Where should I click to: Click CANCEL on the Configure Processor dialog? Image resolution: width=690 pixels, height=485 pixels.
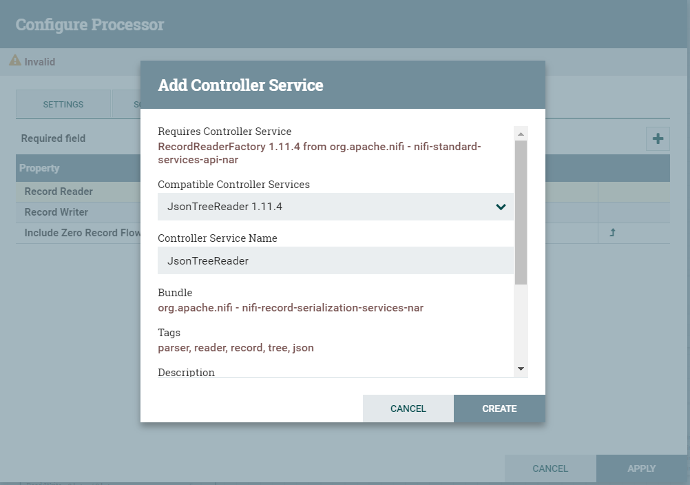[550, 468]
